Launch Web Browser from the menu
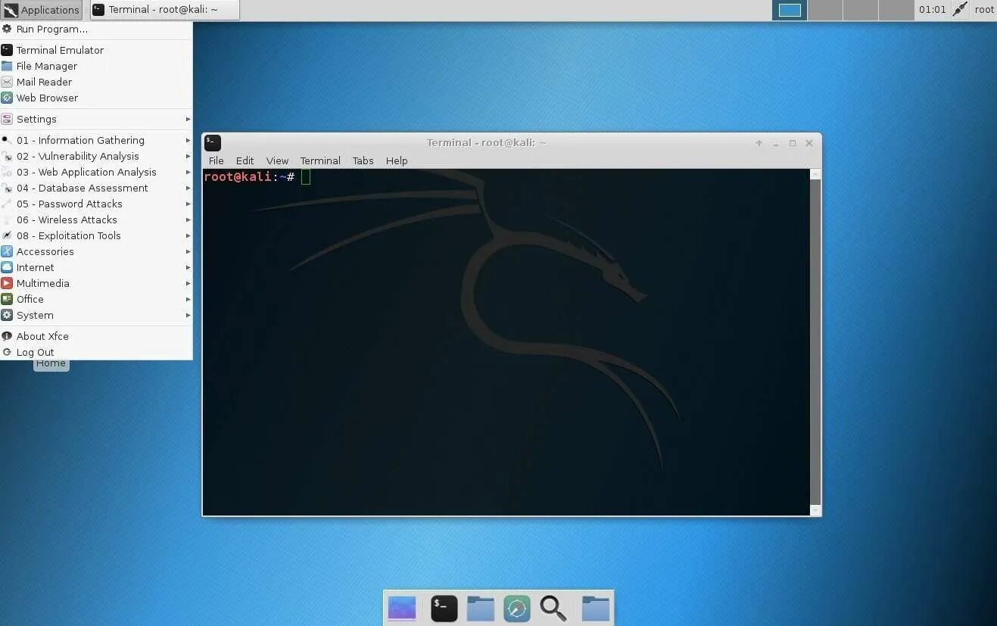997x626 pixels. click(96, 98)
